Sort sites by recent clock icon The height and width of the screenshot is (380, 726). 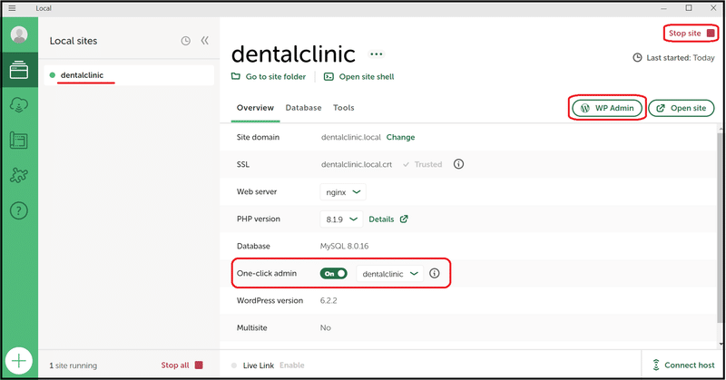[x=186, y=41]
